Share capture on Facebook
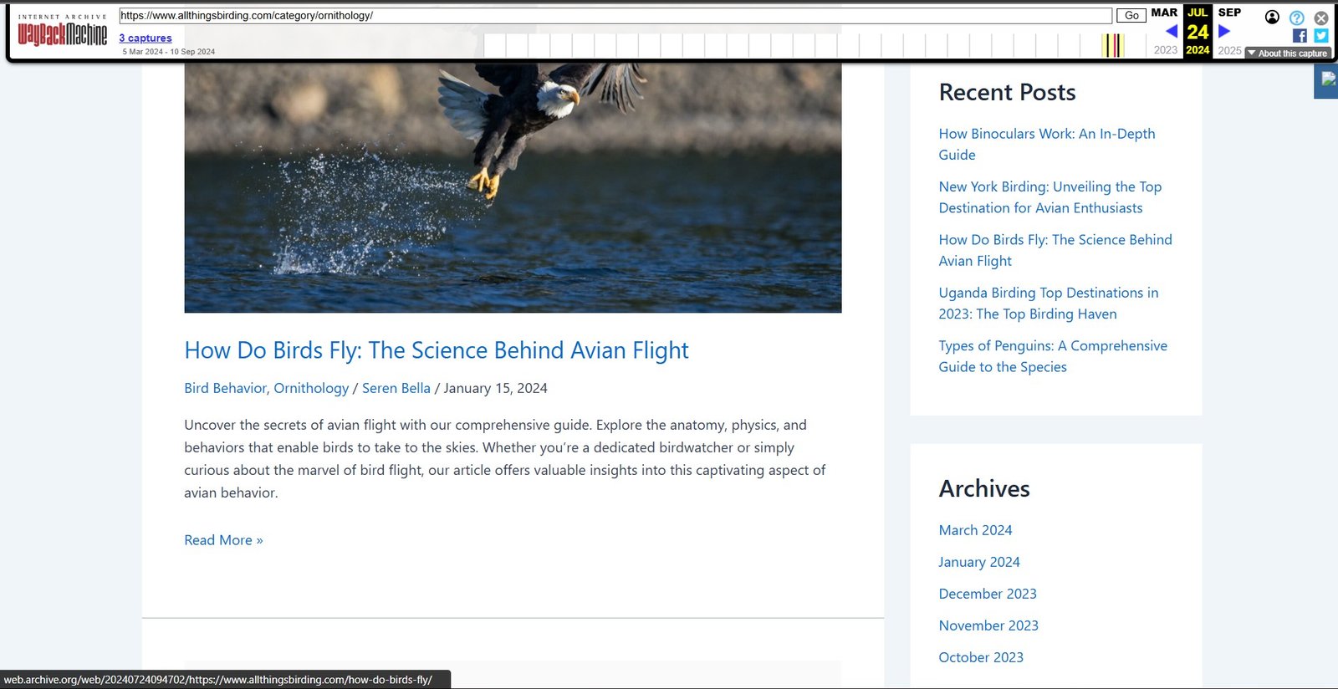Image resolution: width=1338 pixels, height=689 pixels. (1300, 35)
